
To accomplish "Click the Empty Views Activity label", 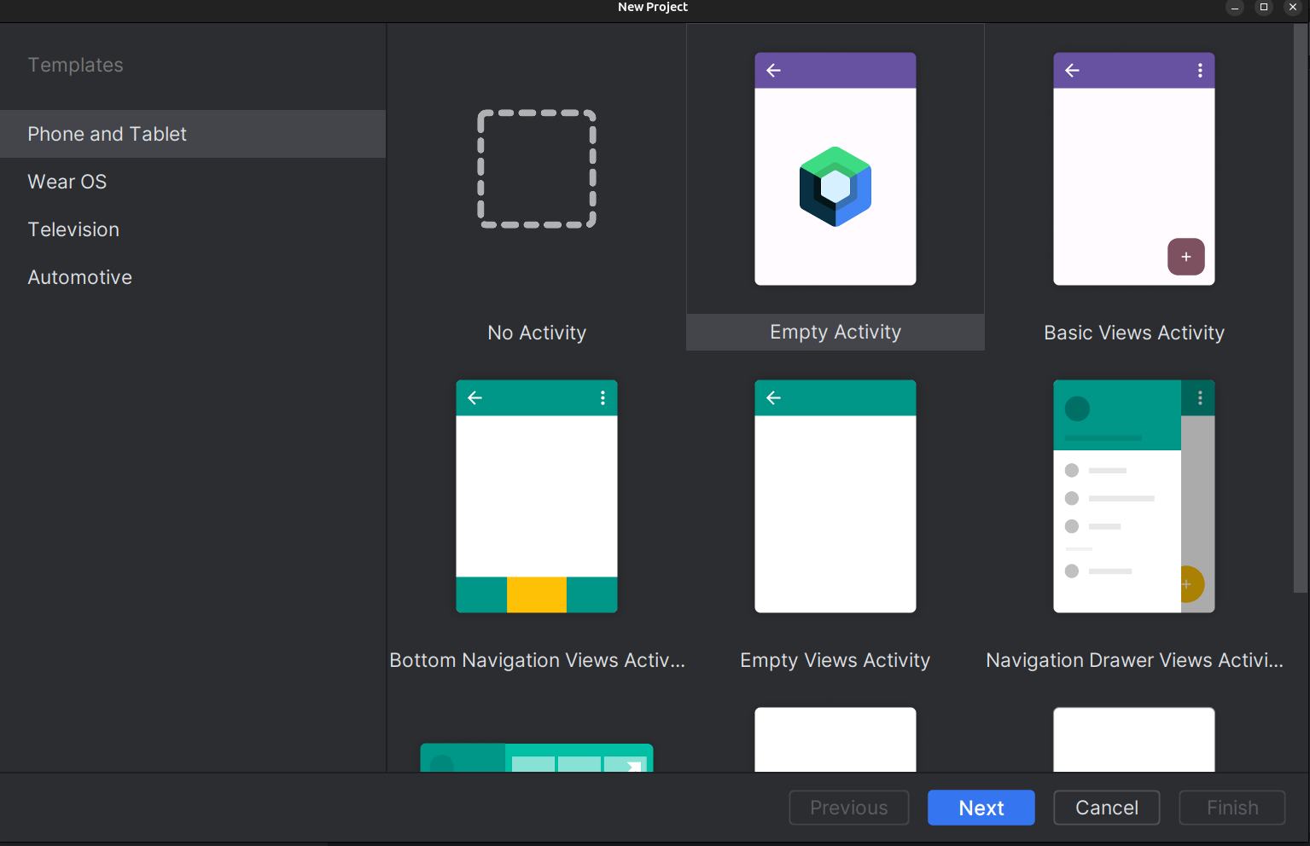I will point(835,660).
